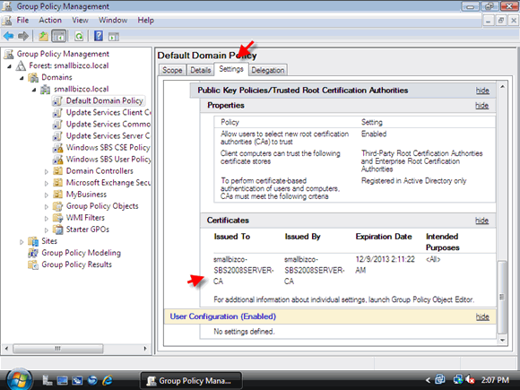The height and width of the screenshot is (390, 520).
Task: Open the Windows Start orb
Action: tap(19, 380)
